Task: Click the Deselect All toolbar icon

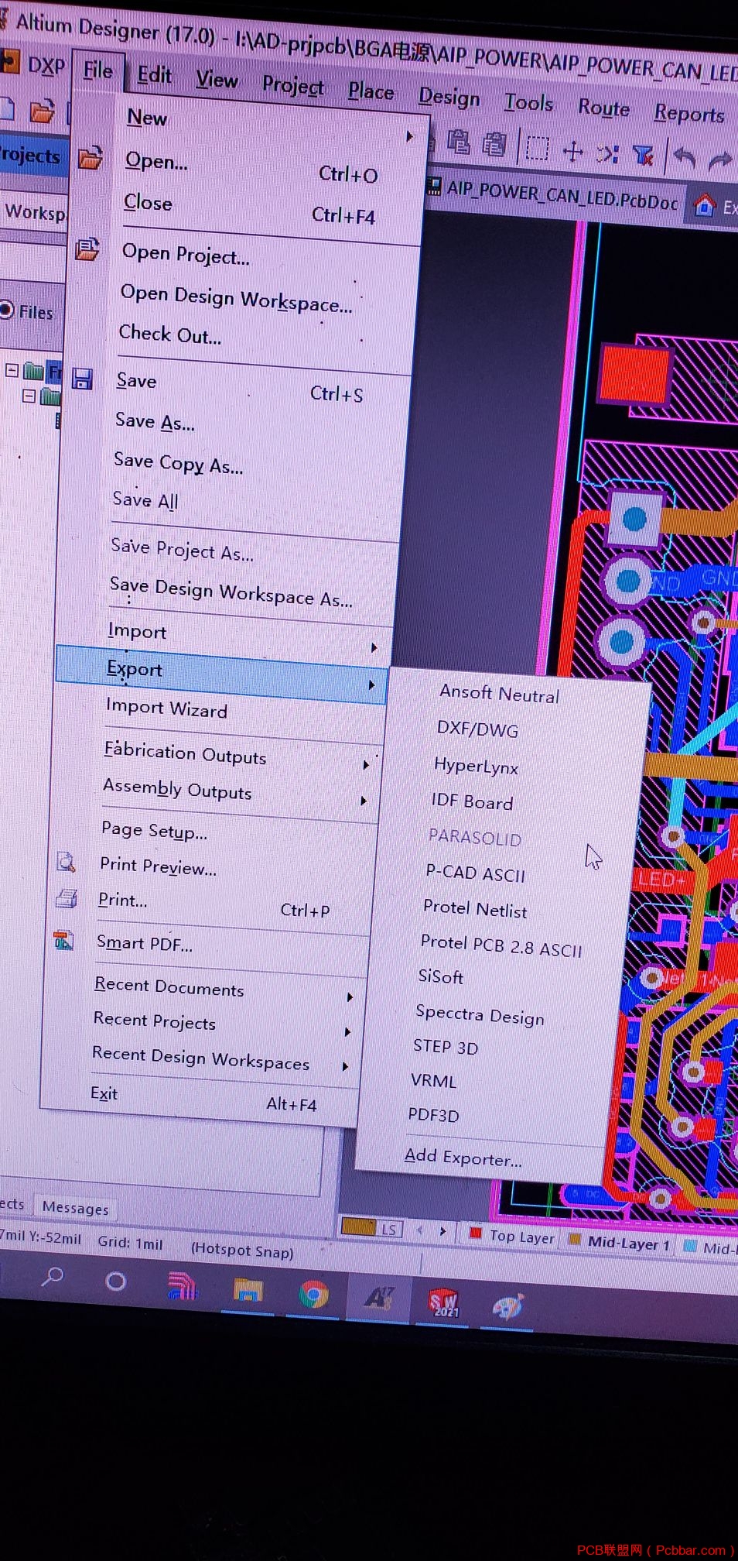Action: tap(607, 153)
